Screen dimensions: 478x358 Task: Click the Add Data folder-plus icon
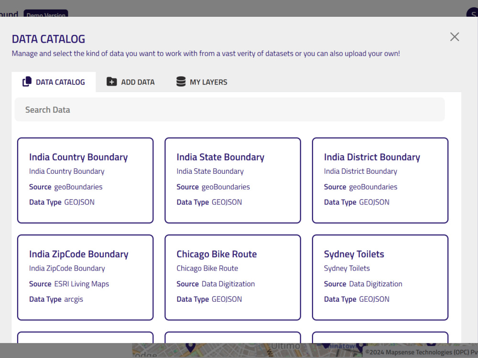tap(111, 82)
